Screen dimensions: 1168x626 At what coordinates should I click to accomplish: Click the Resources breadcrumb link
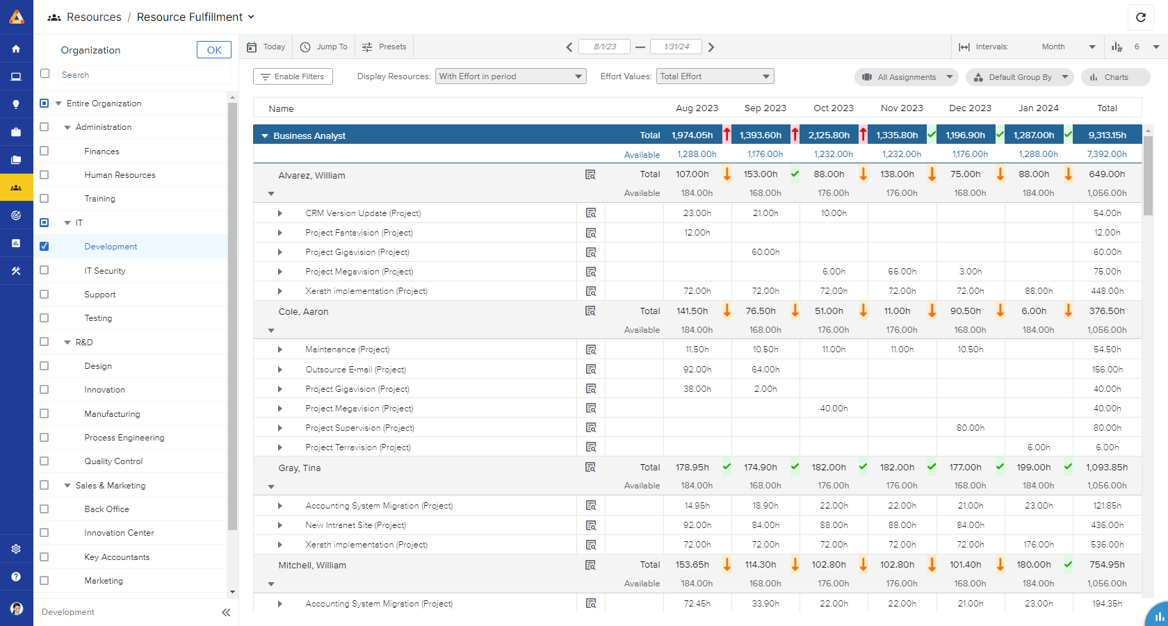coord(94,17)
